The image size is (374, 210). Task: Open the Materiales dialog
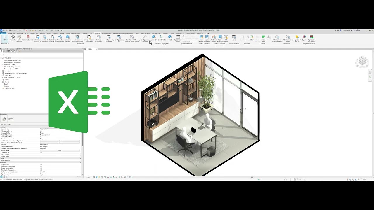[x=13, y=38]
